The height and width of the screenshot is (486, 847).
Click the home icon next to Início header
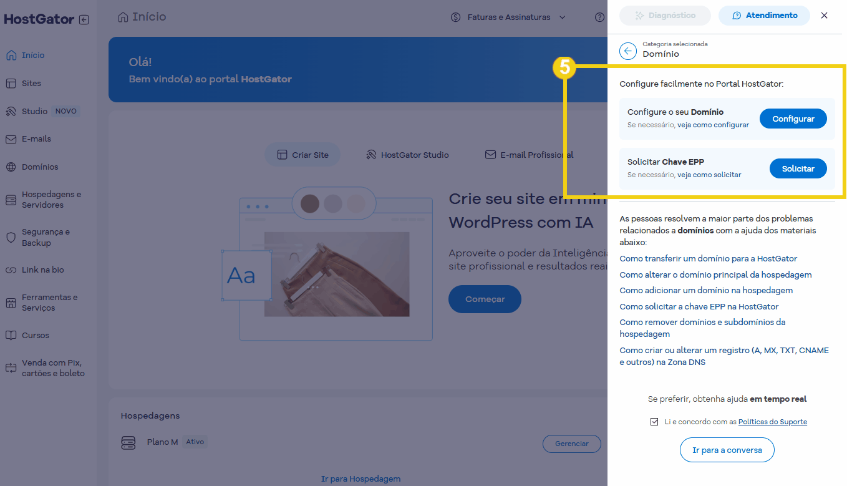click(x=123, y=17)
